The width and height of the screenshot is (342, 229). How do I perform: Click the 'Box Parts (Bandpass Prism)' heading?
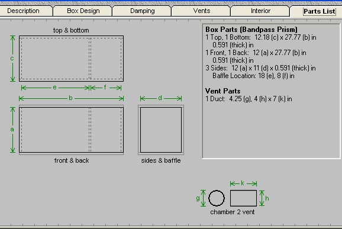[251, 30]
